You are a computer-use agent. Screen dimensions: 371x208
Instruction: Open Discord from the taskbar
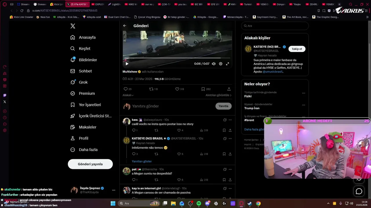[207, 203]
